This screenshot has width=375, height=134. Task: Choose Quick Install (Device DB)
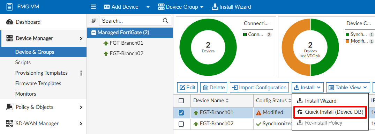pos(330,112)
